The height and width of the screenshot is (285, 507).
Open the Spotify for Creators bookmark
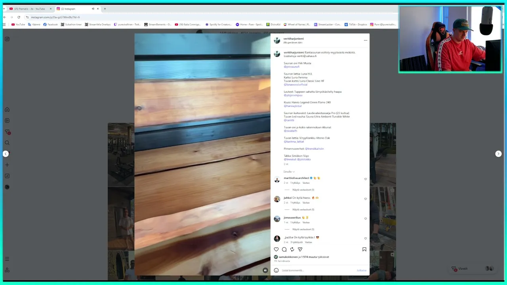[x=219, y=25]
